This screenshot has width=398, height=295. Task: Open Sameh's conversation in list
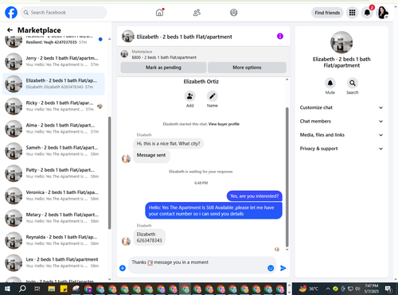tap(53, 151)
